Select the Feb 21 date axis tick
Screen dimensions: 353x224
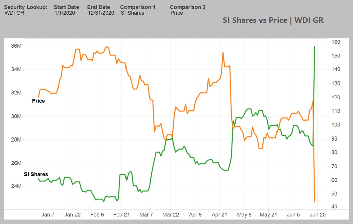coord(121,215)
